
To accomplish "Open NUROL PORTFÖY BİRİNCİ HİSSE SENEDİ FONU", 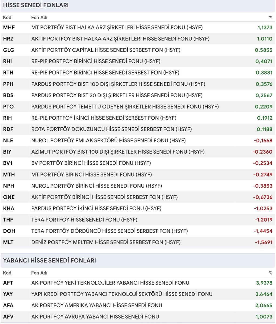I will [97, 186].
